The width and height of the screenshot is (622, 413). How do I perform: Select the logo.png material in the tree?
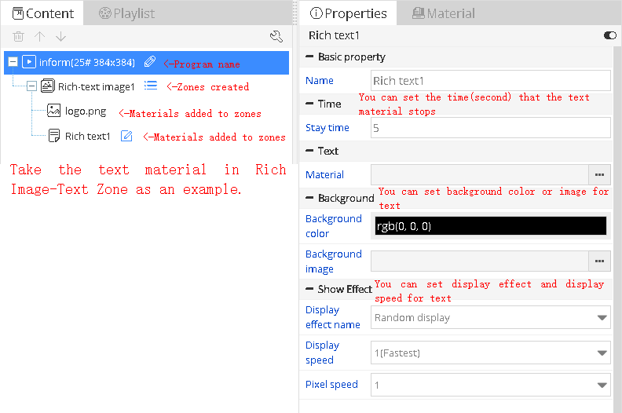tap(85, 111)
